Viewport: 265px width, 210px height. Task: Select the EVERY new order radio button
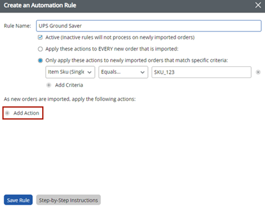pyautogui.click(x=40, y=49)
